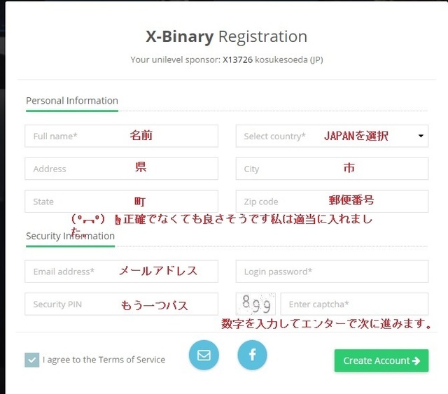
Task: Click the Email address input field
Action: 121,272
